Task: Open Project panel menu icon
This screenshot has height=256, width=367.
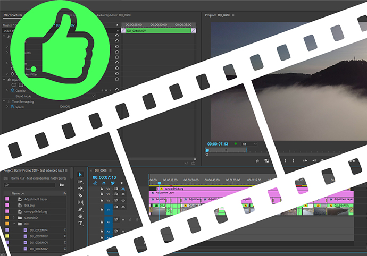Action: click(x=66, y=170)
